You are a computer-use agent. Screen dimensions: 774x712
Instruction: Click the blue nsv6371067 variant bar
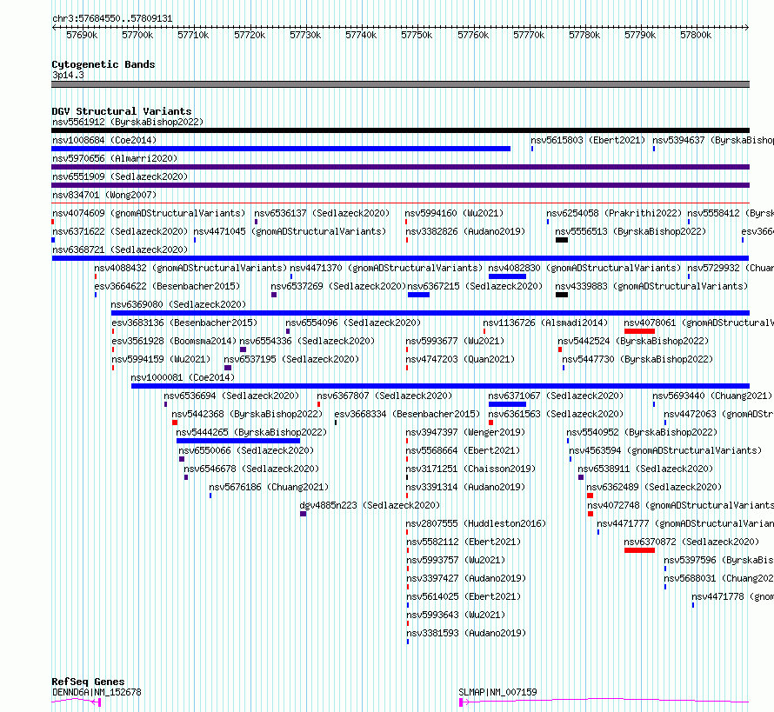507,404
